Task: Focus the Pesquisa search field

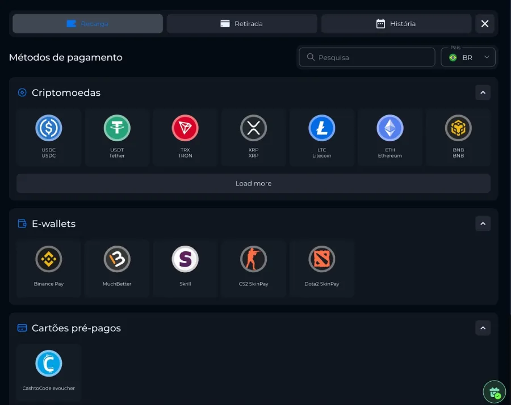Action: click(367, 57)
